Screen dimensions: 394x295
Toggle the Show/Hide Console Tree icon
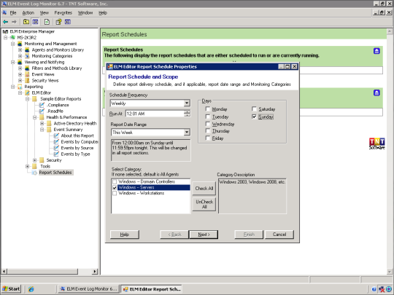click(35, 22)
